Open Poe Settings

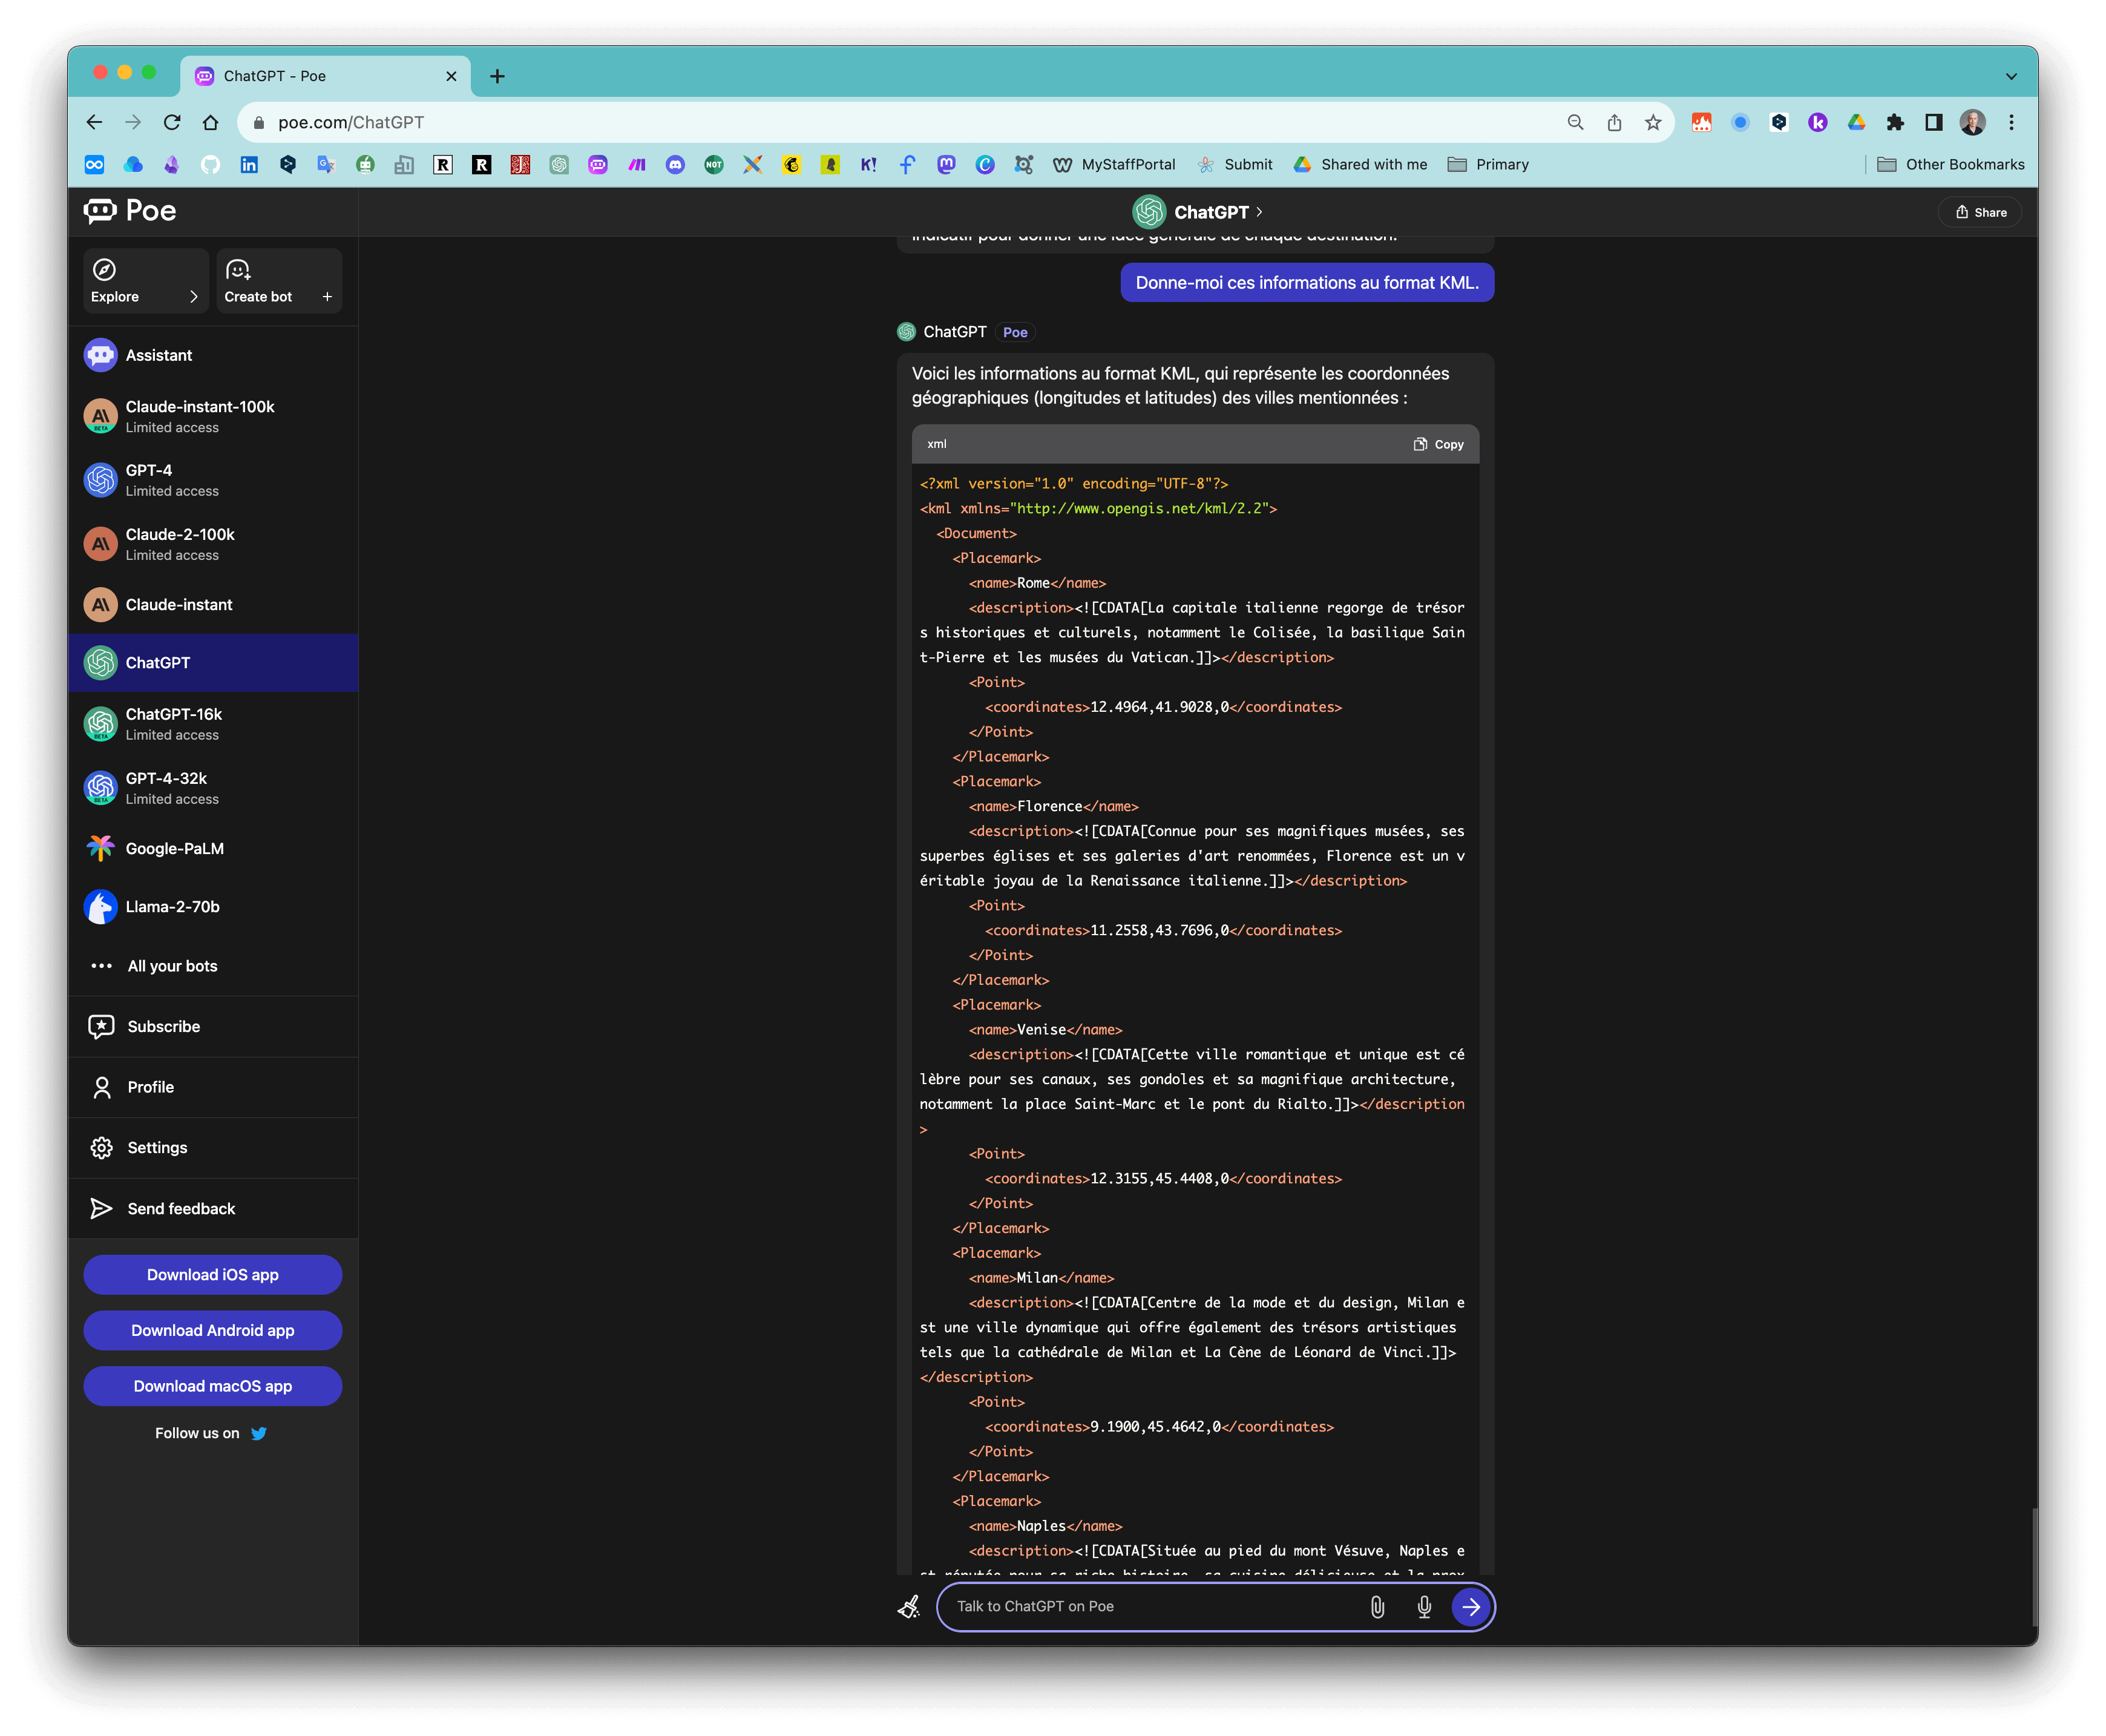pyautogui.click(x=213, y=1147)
